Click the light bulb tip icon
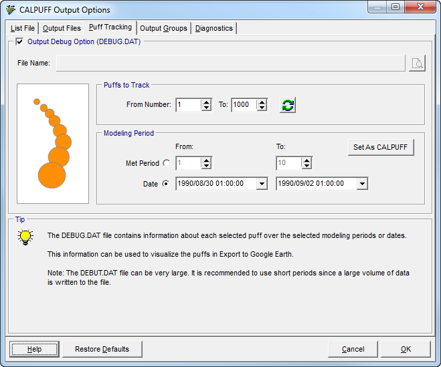This screenshot has height=367, width=441. point(25,237)
